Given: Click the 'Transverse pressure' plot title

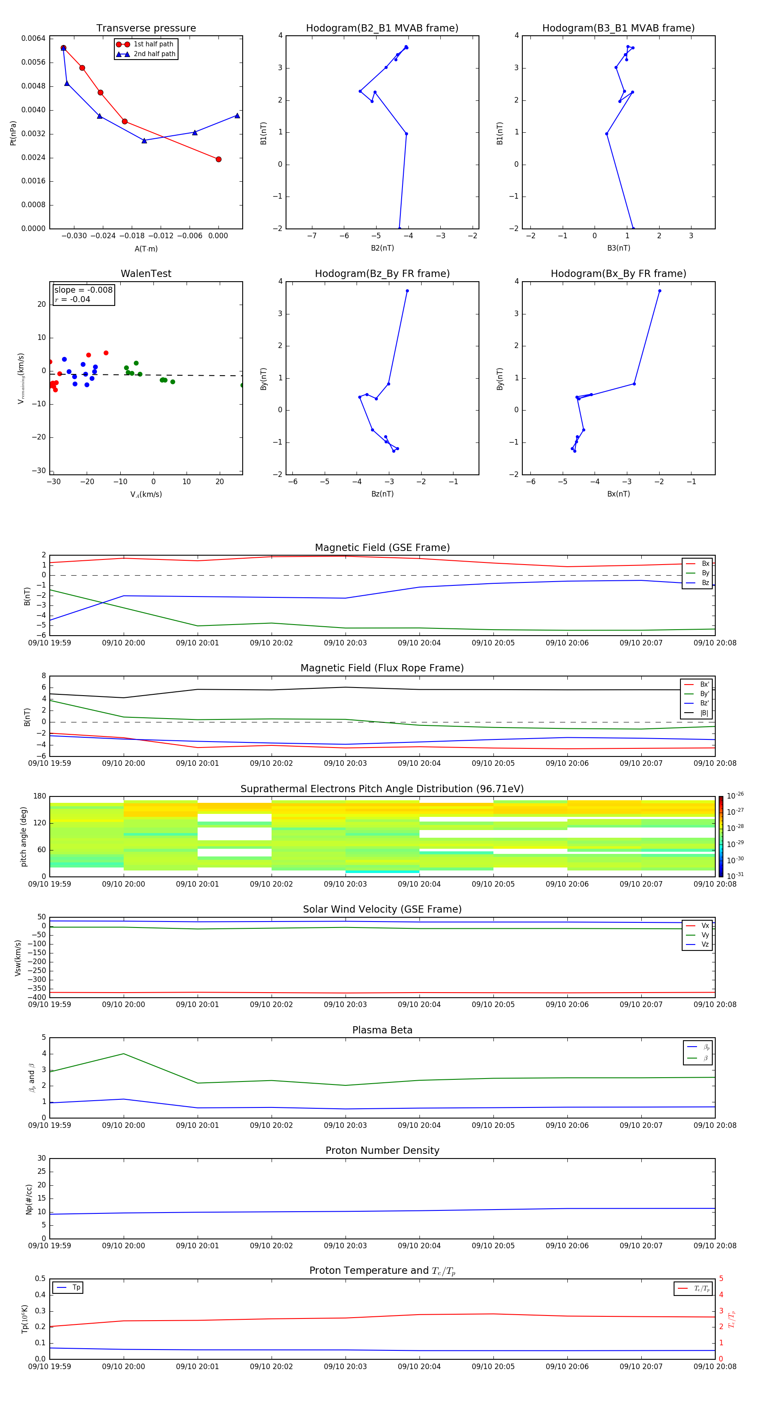Looking at the screenshot, I should point(146,28).
